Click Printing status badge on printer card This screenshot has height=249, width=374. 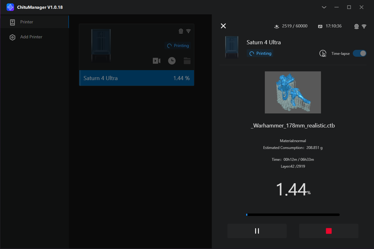(x=178, y=45)
